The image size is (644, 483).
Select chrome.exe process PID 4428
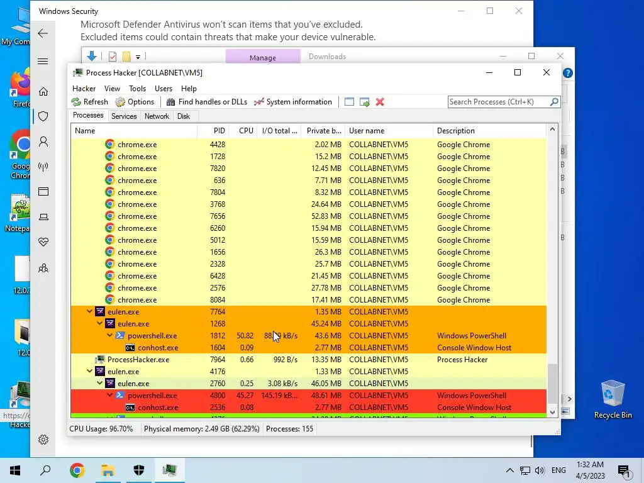[x=308, y=145]
